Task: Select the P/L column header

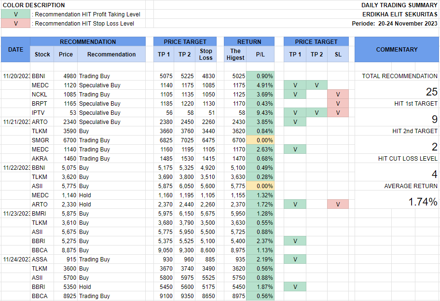Action: point(260,55)
